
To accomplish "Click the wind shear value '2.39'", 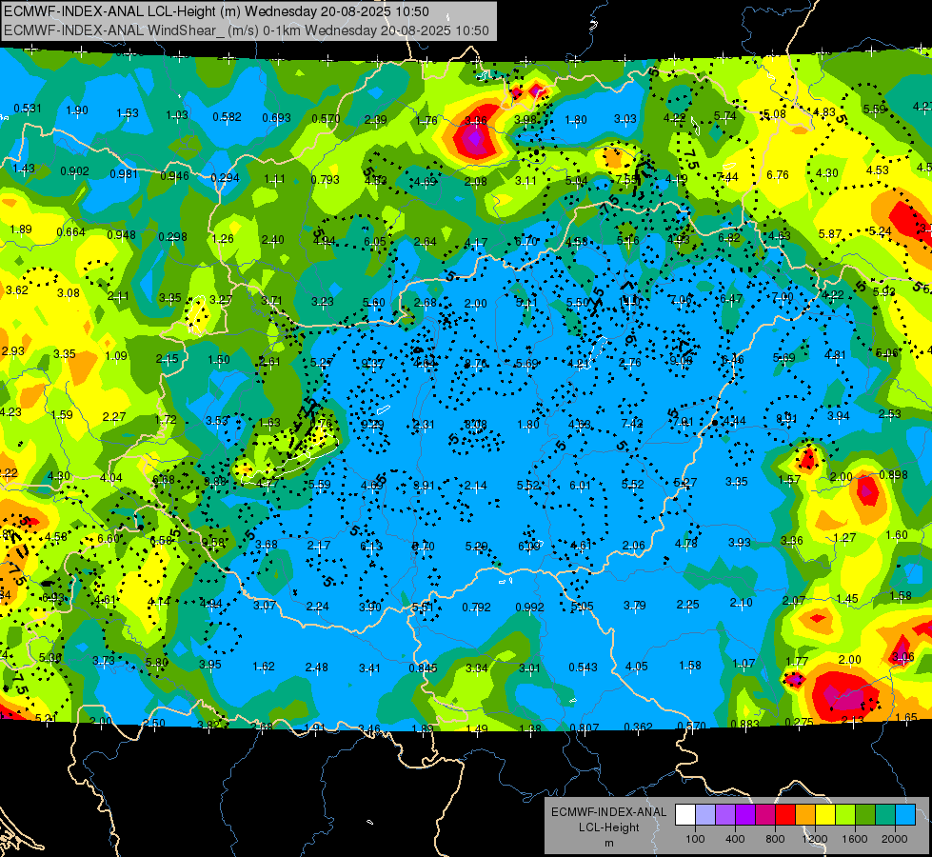I will [x=376, y=120].
